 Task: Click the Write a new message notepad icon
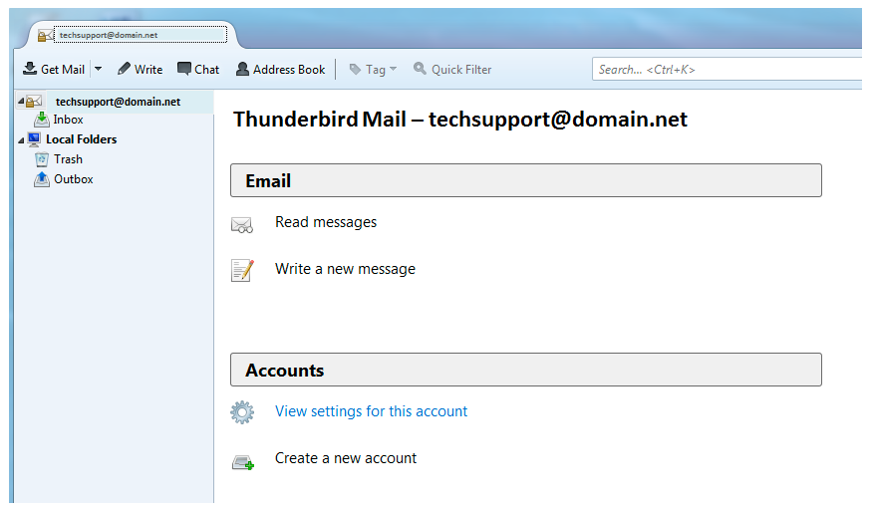(242, 271)
